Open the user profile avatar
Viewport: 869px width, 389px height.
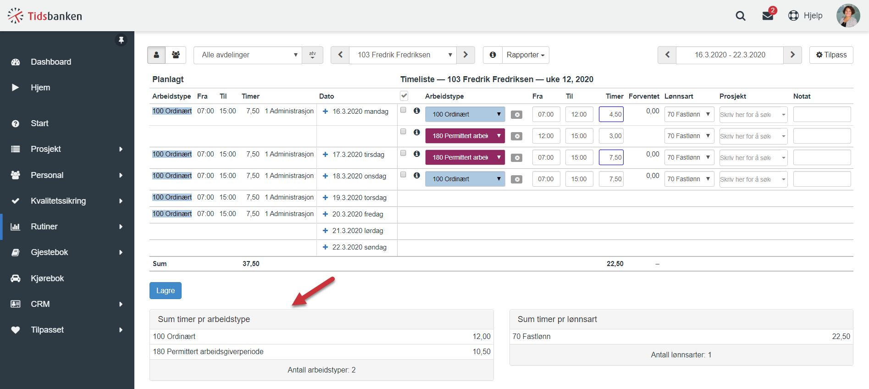click(x=848, y=16)
